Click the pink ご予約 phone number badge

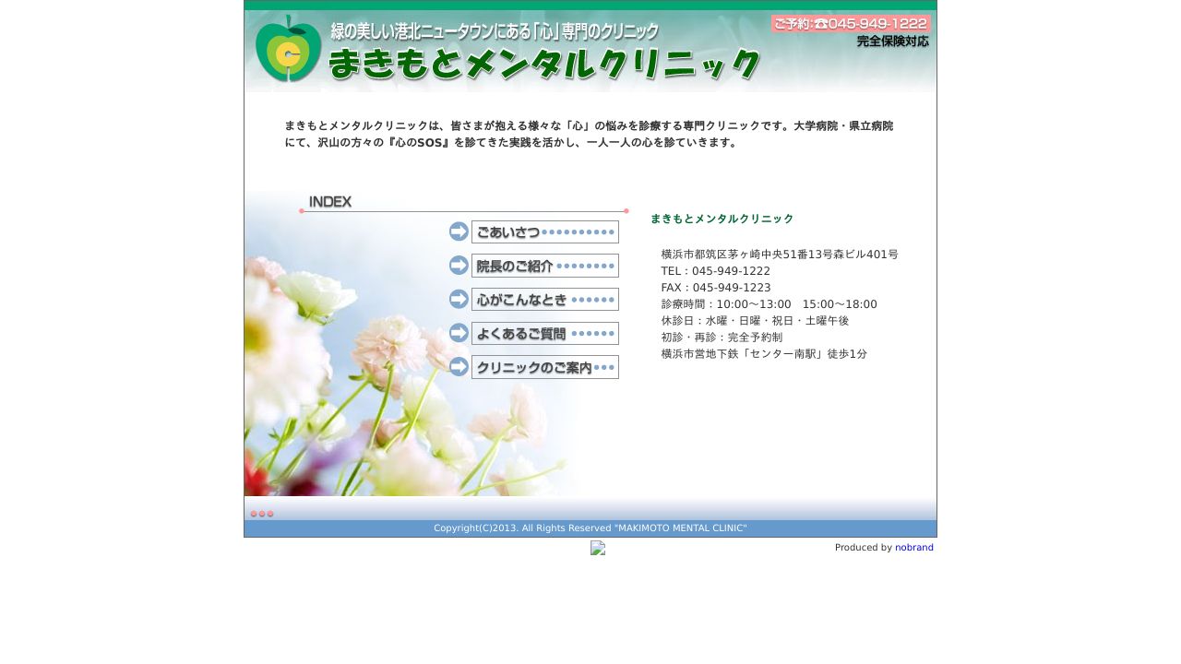click(850, 24)
